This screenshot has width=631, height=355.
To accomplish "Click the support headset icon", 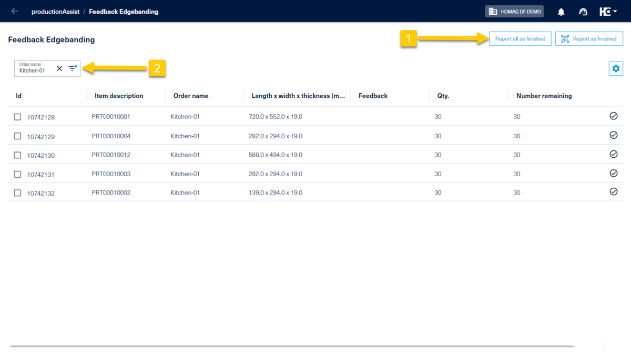I will click(x=583, y=11).
